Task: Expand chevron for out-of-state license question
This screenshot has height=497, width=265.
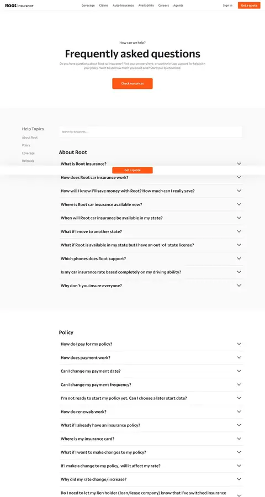Action: 239,245
